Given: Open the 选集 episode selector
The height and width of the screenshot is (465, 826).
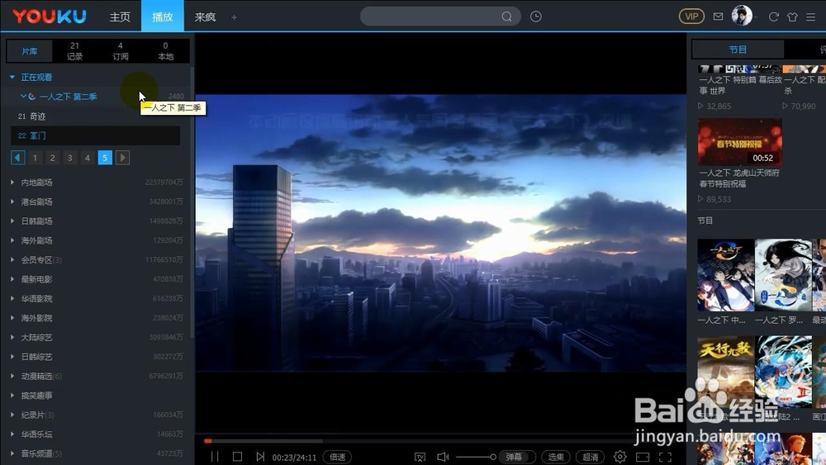Looking at the screenshot, I should [x=556, y=457].
